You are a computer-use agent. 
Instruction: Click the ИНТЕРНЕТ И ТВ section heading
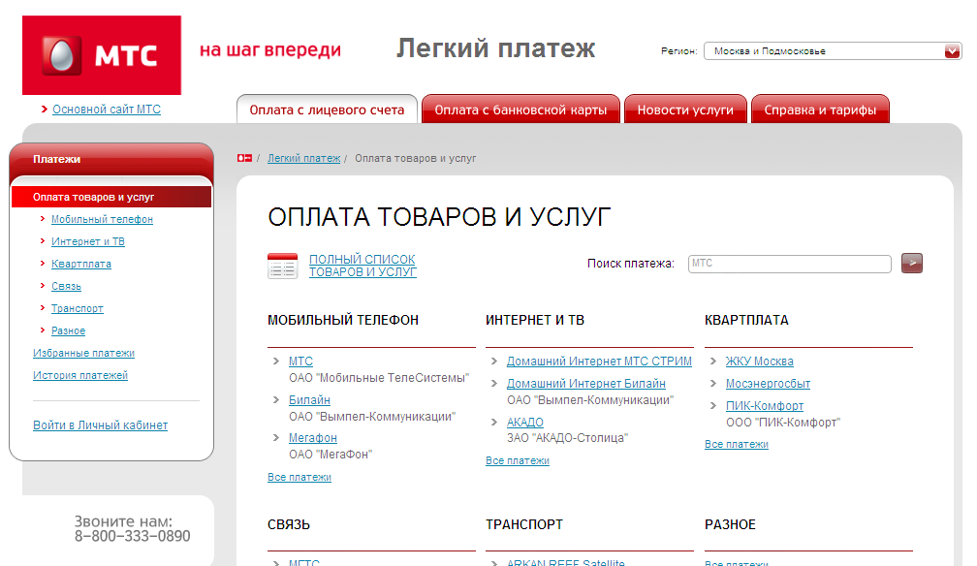click(x=535, y=321)
